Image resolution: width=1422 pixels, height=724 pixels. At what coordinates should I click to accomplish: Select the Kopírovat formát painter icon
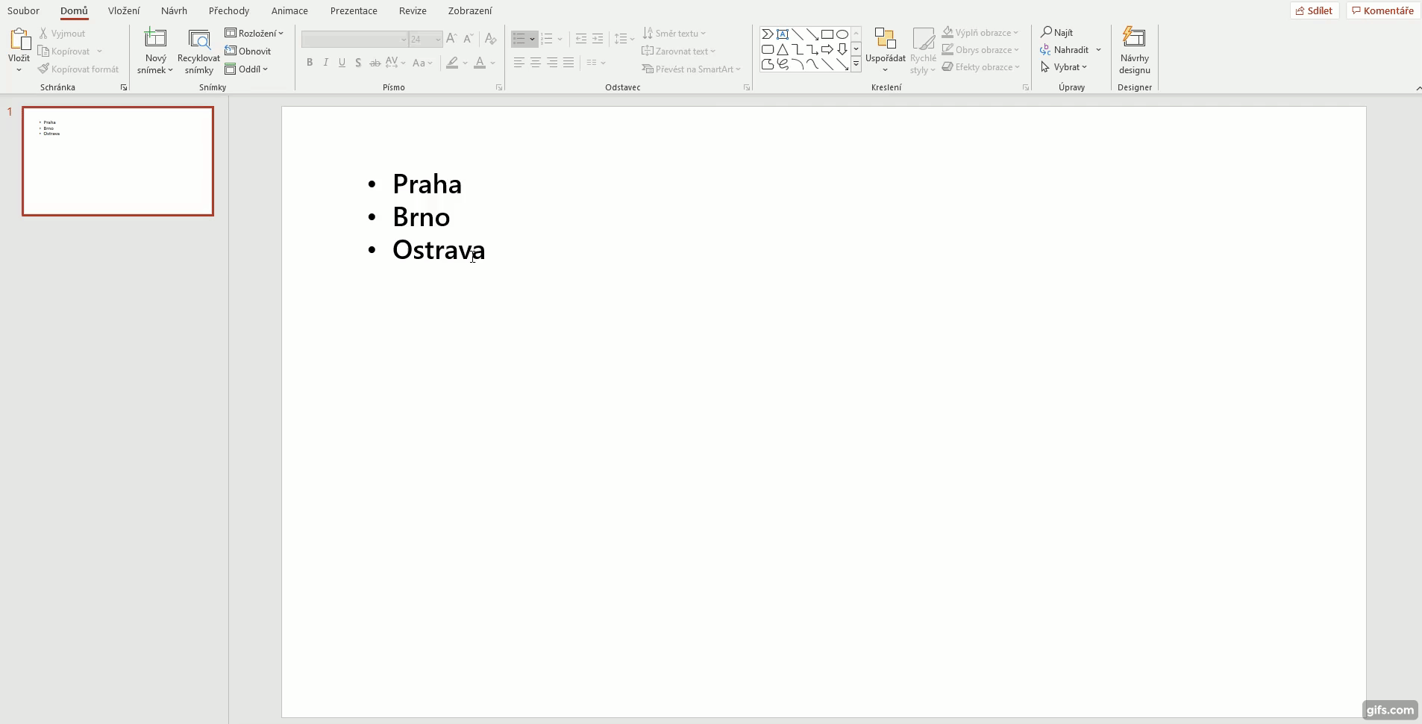click(x=44, y=69)
